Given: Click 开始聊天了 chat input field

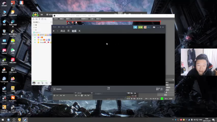Looking at the screenshot, I should pyautogui.click(x=110, y=94).
